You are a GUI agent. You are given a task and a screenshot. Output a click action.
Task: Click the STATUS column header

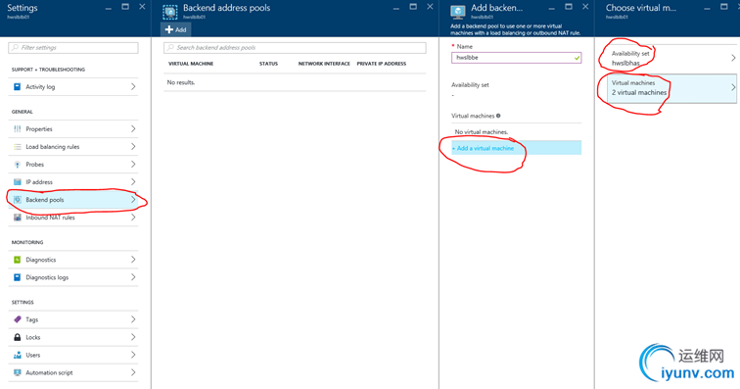pyautogui.click(x=268, y=64)
